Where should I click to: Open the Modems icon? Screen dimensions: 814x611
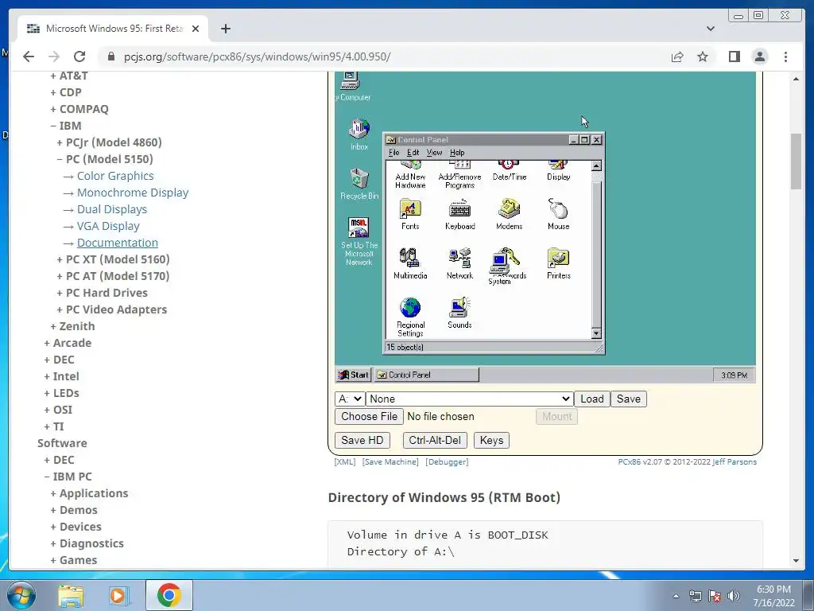510,214
